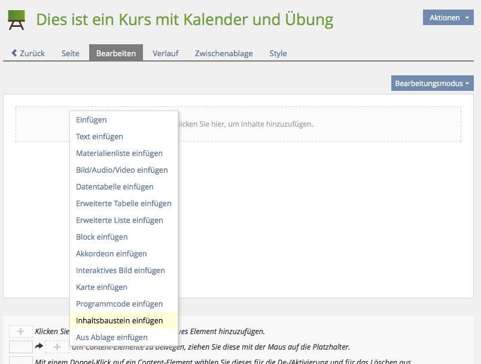Open the Aktionen dropdown
Image resolution: width=481 pixels, height=364 pixels.
(448, 18)
